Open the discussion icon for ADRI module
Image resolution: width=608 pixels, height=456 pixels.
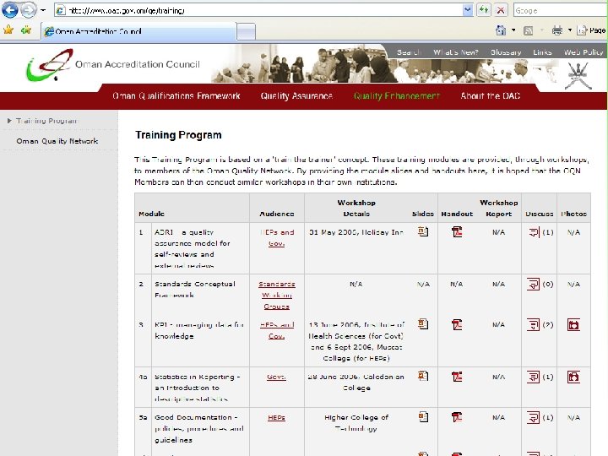(534, 232)
